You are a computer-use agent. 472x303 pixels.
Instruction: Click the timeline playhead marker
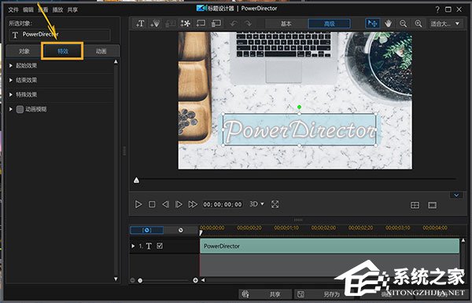point(201,232)
